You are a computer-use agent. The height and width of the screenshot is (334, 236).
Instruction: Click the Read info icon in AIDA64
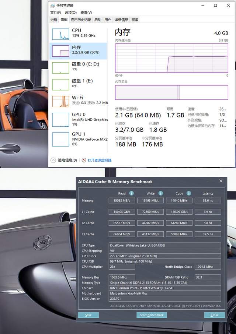pyautogui.click(x=131, y=193)
